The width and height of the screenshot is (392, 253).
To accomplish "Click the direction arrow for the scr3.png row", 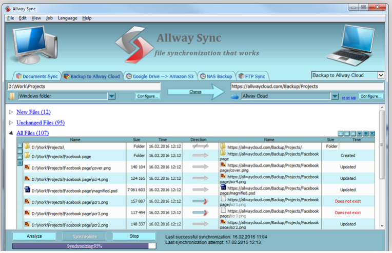I will (x=200, y=213).
